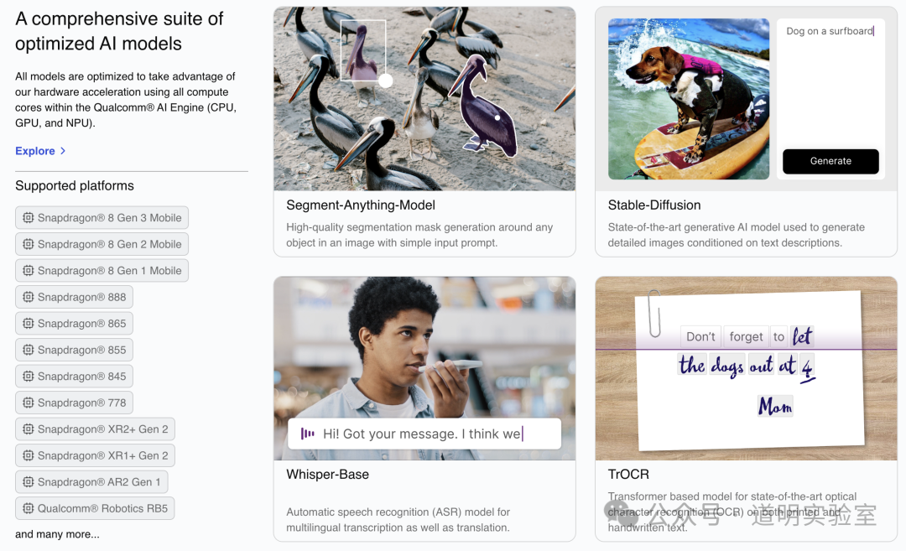Click chip icon on Qualcomm Robotics RB5
The width and height of the screenshot is (906, 551).
pyautogui.click(x=29, y=508)
